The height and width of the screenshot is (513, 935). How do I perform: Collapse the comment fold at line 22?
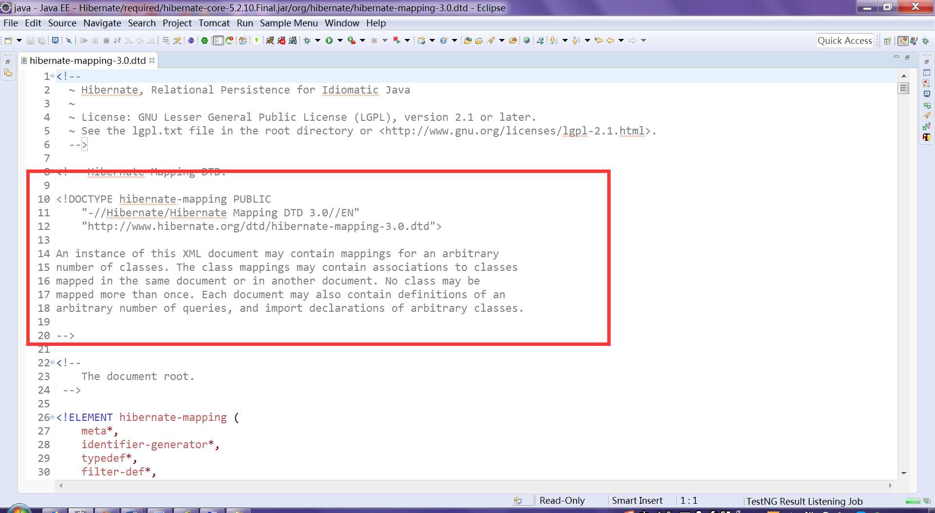53,362
